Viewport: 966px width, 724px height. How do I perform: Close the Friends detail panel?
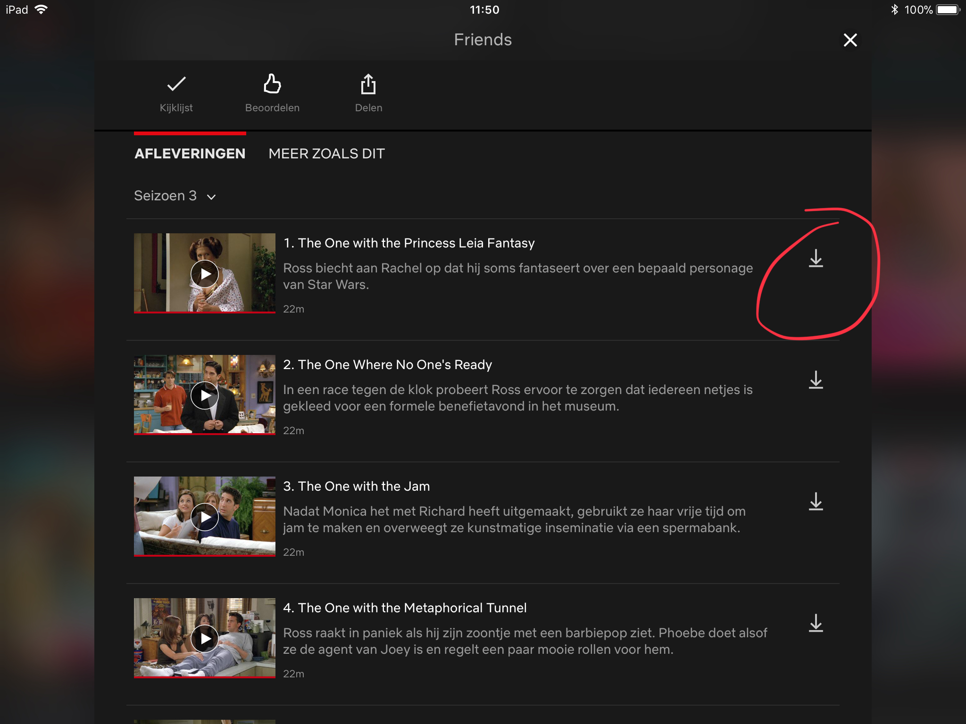tap(850, 40)
